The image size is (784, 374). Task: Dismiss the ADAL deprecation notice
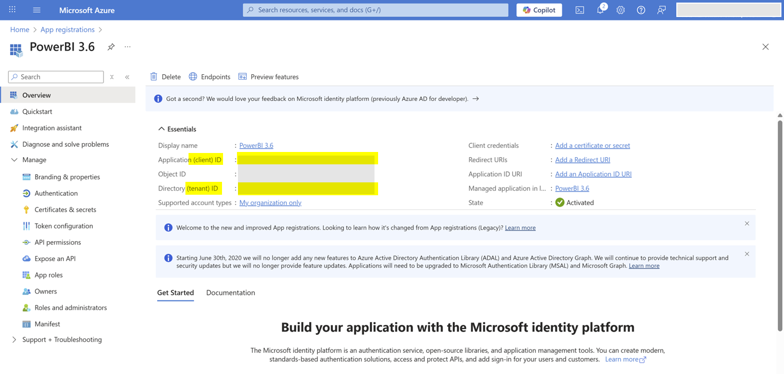pos(747,254)
